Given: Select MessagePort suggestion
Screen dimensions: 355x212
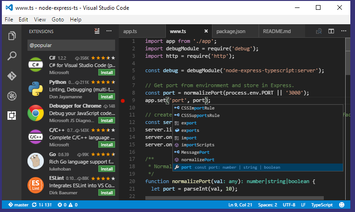Looking at the screenshot, I should (258, 152).
